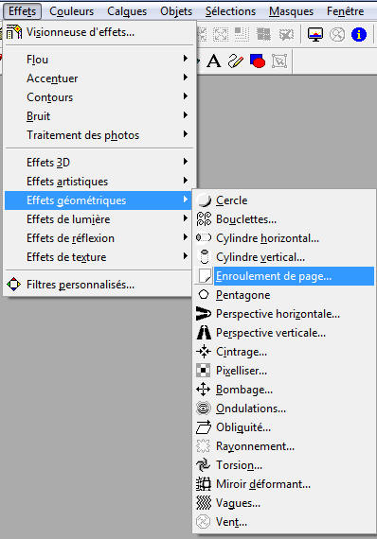This screenshot has height=539, width=377.
Task: Click the Torsion swirl icon
Action: coord(204,465)
